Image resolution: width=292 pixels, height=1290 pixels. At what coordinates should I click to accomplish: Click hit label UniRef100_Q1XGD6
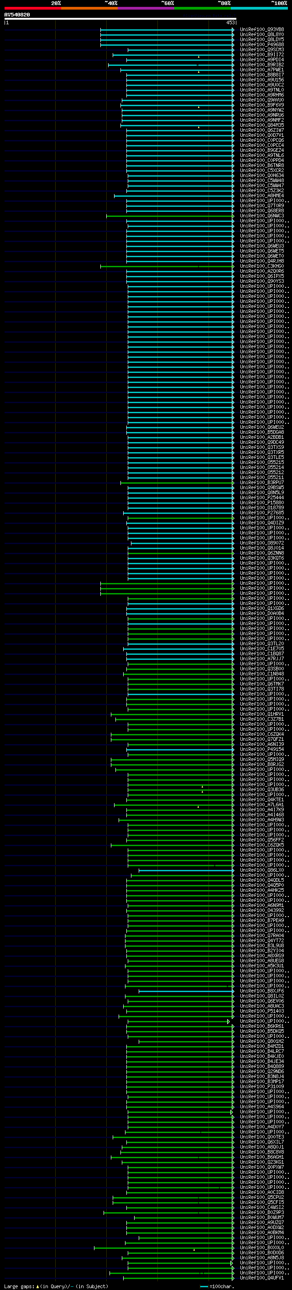(x=262, y=609)
